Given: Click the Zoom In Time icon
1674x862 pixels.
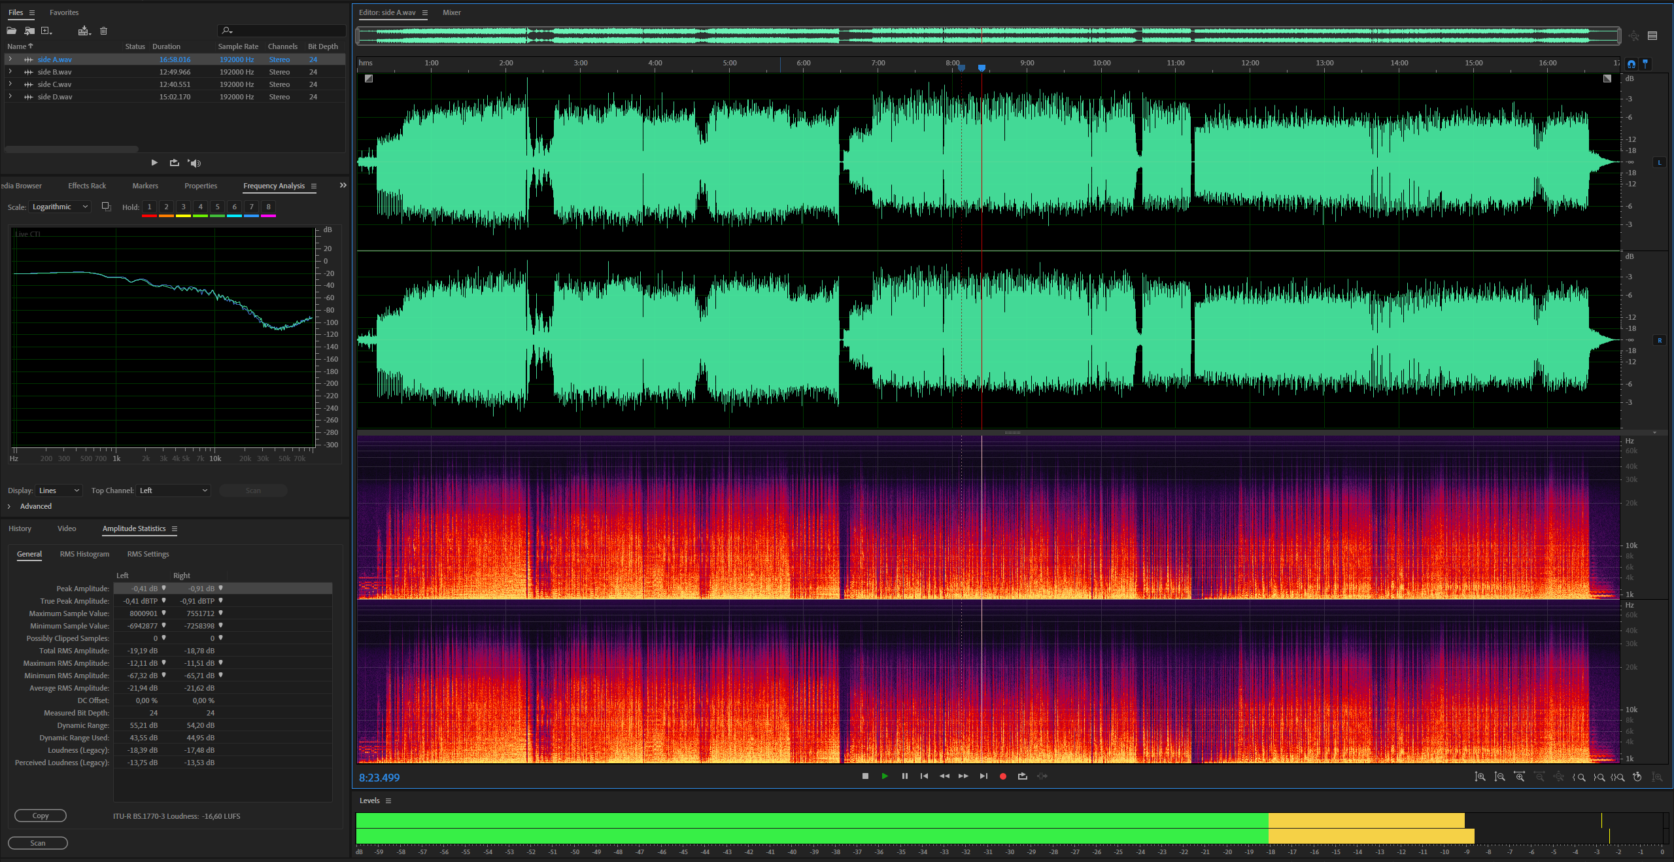Looking at the screenshot, I should (x=1519, y=777).
